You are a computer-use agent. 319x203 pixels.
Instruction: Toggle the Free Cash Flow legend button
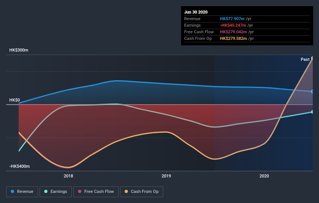(x=96, y=192)
